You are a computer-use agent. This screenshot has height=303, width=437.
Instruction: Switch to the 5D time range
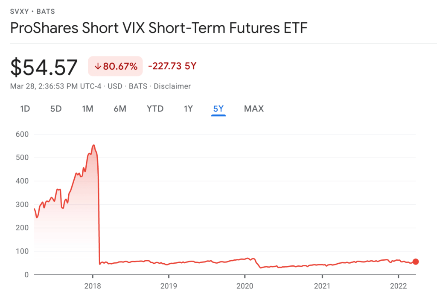pyautogui.click(x=56, y=109)
